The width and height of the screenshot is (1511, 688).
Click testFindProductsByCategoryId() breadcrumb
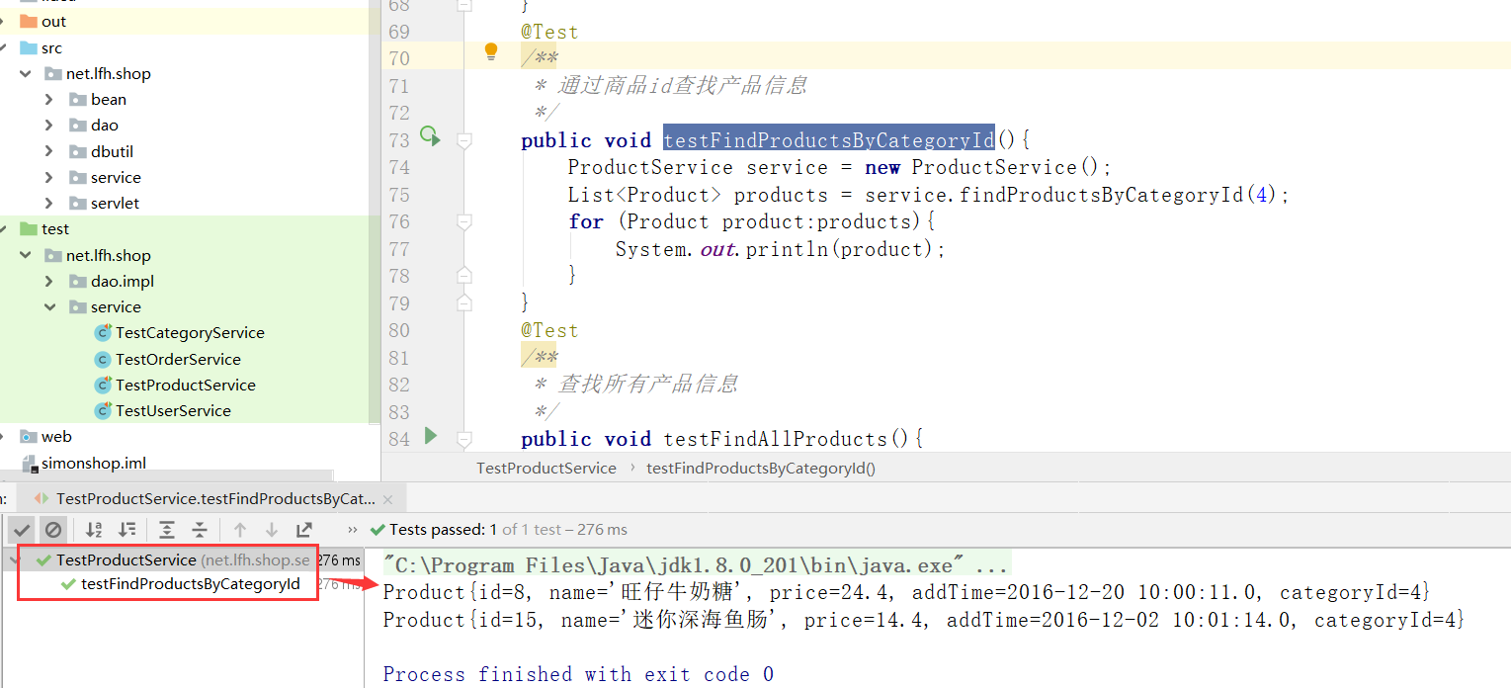(x=761, y=469)
